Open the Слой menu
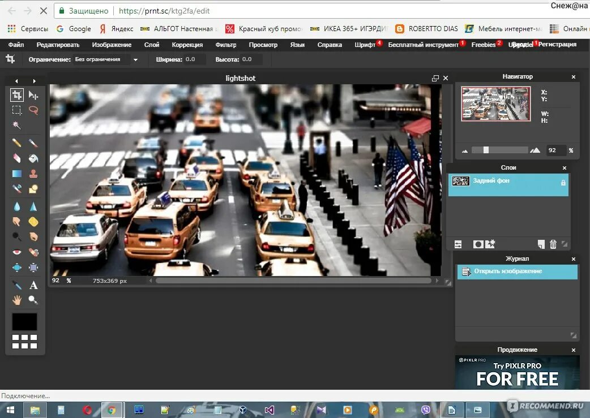Screen dimensions: 590x418 tap(152, 45)
